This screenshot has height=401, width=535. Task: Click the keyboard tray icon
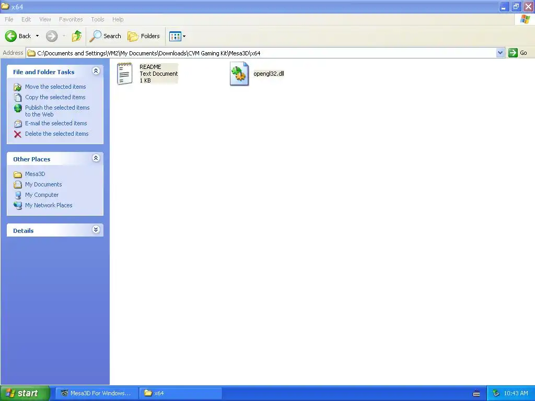pyautogui.click(x=476, y=394)
